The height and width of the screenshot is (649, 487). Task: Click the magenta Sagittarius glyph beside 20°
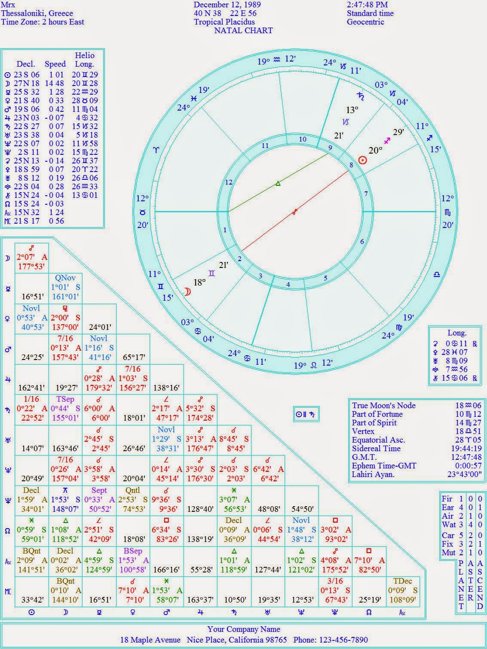click(387, 141)
